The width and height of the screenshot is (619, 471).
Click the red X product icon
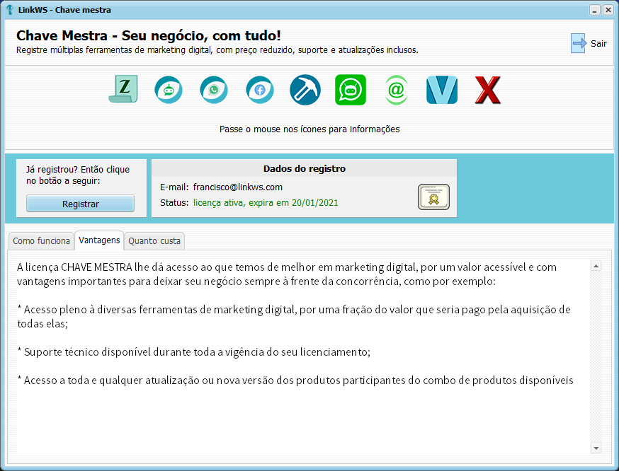[487, 90]
